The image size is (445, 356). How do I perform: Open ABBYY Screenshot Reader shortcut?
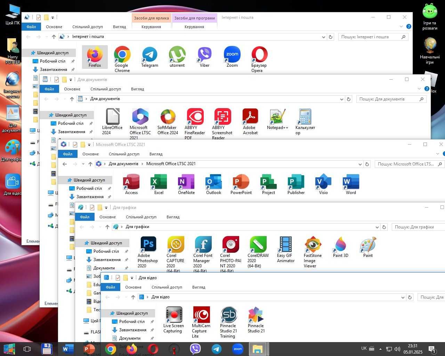222,123
